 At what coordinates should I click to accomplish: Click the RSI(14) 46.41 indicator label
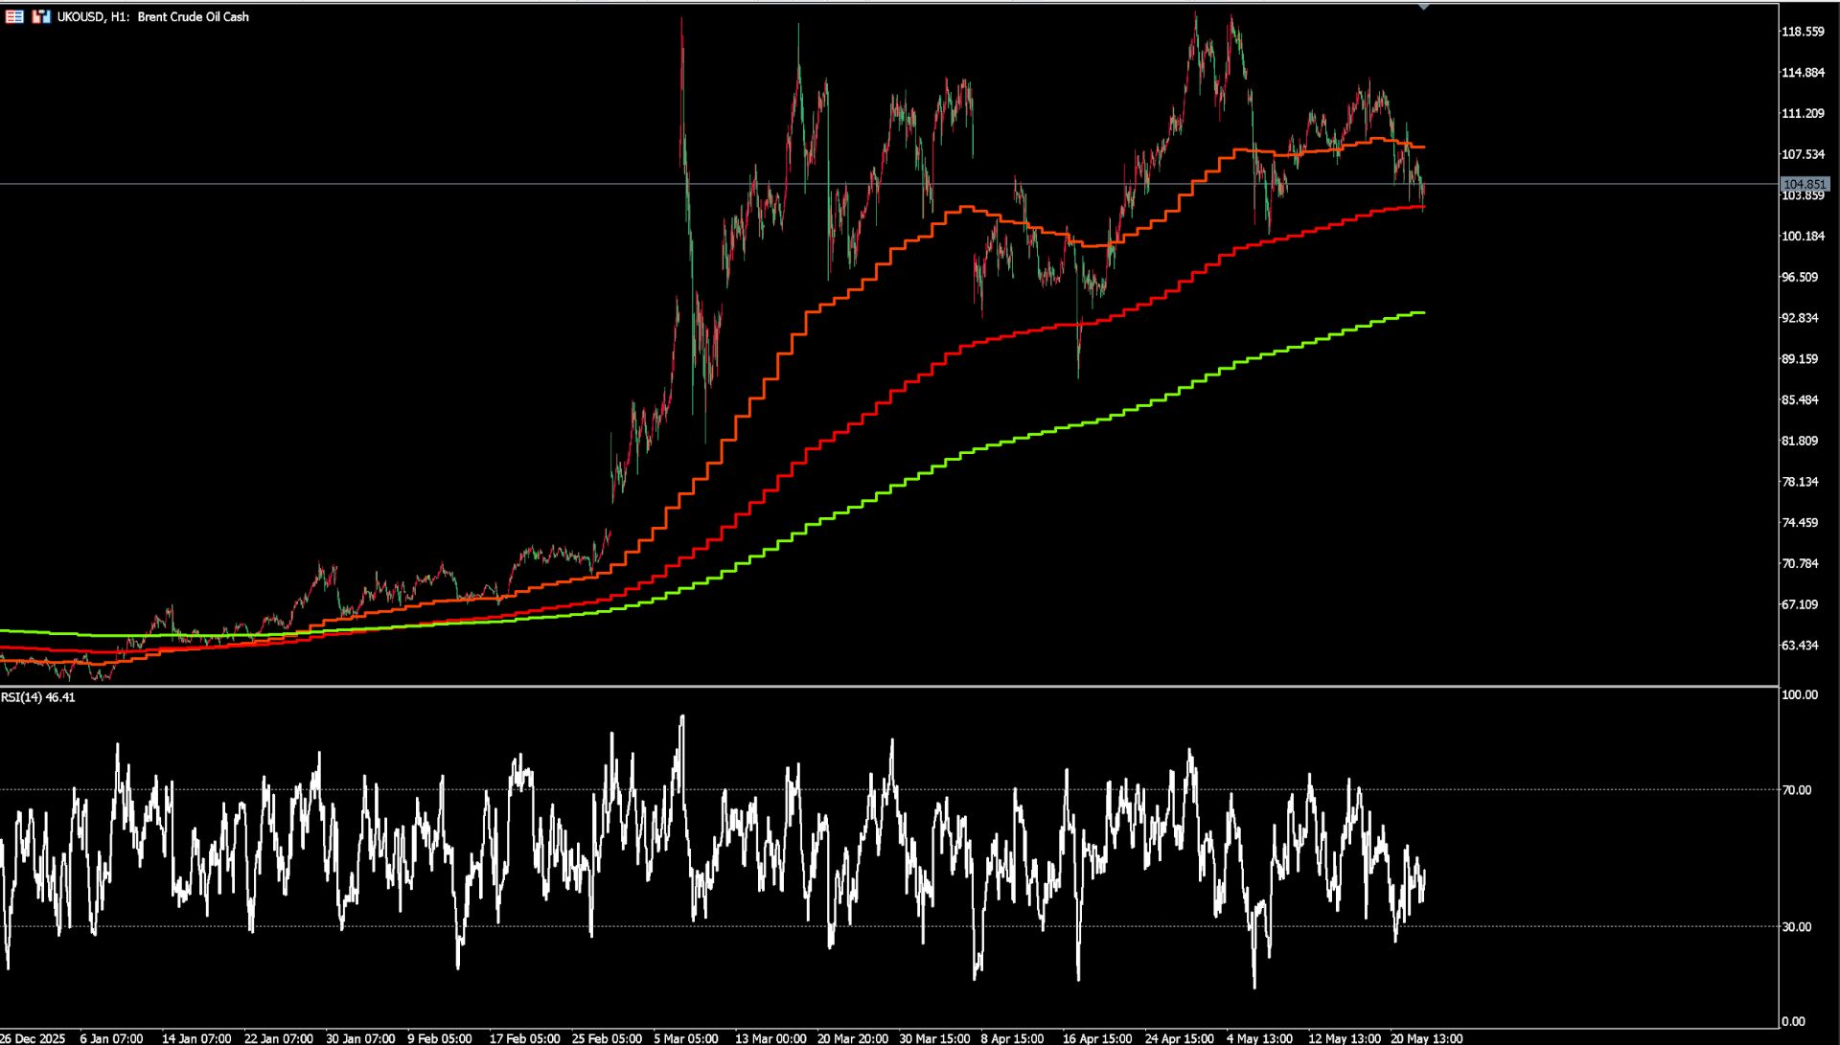tap(38, 697)
